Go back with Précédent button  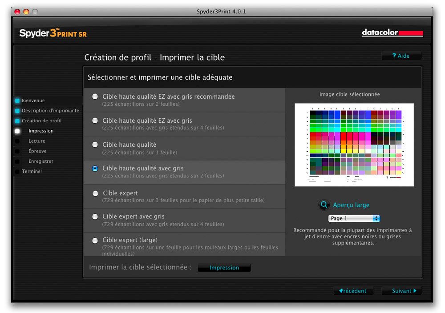353,291
